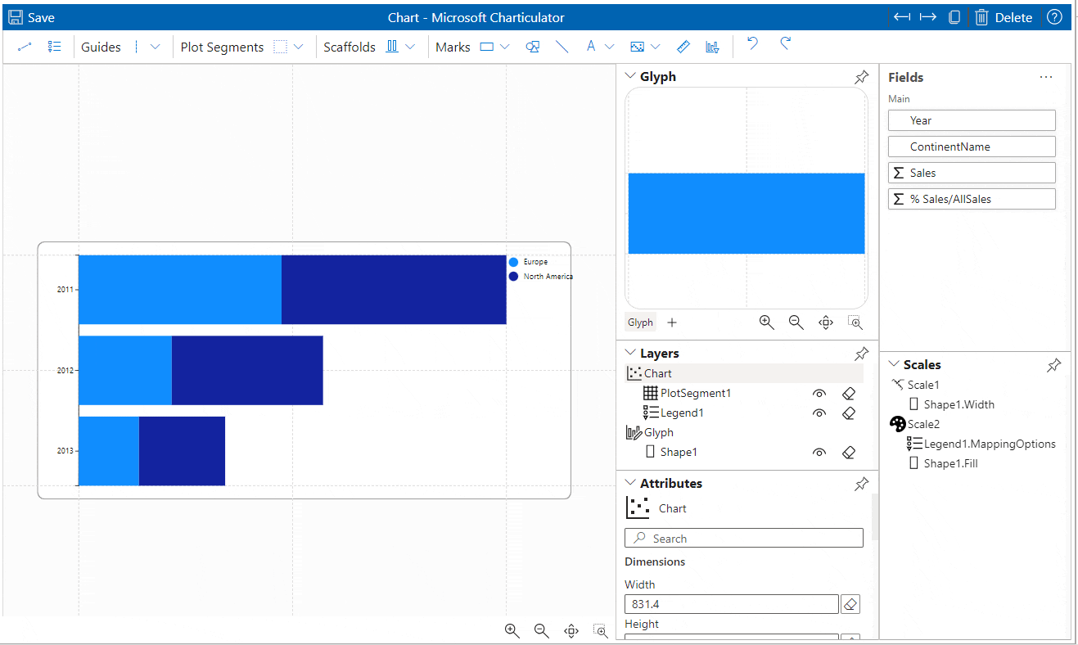Hide the PlotSegment1 layer

pyautogui.click(x=819, y=393)
